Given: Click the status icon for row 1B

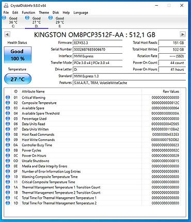Looking at the screenshot, I should [8, 193].
